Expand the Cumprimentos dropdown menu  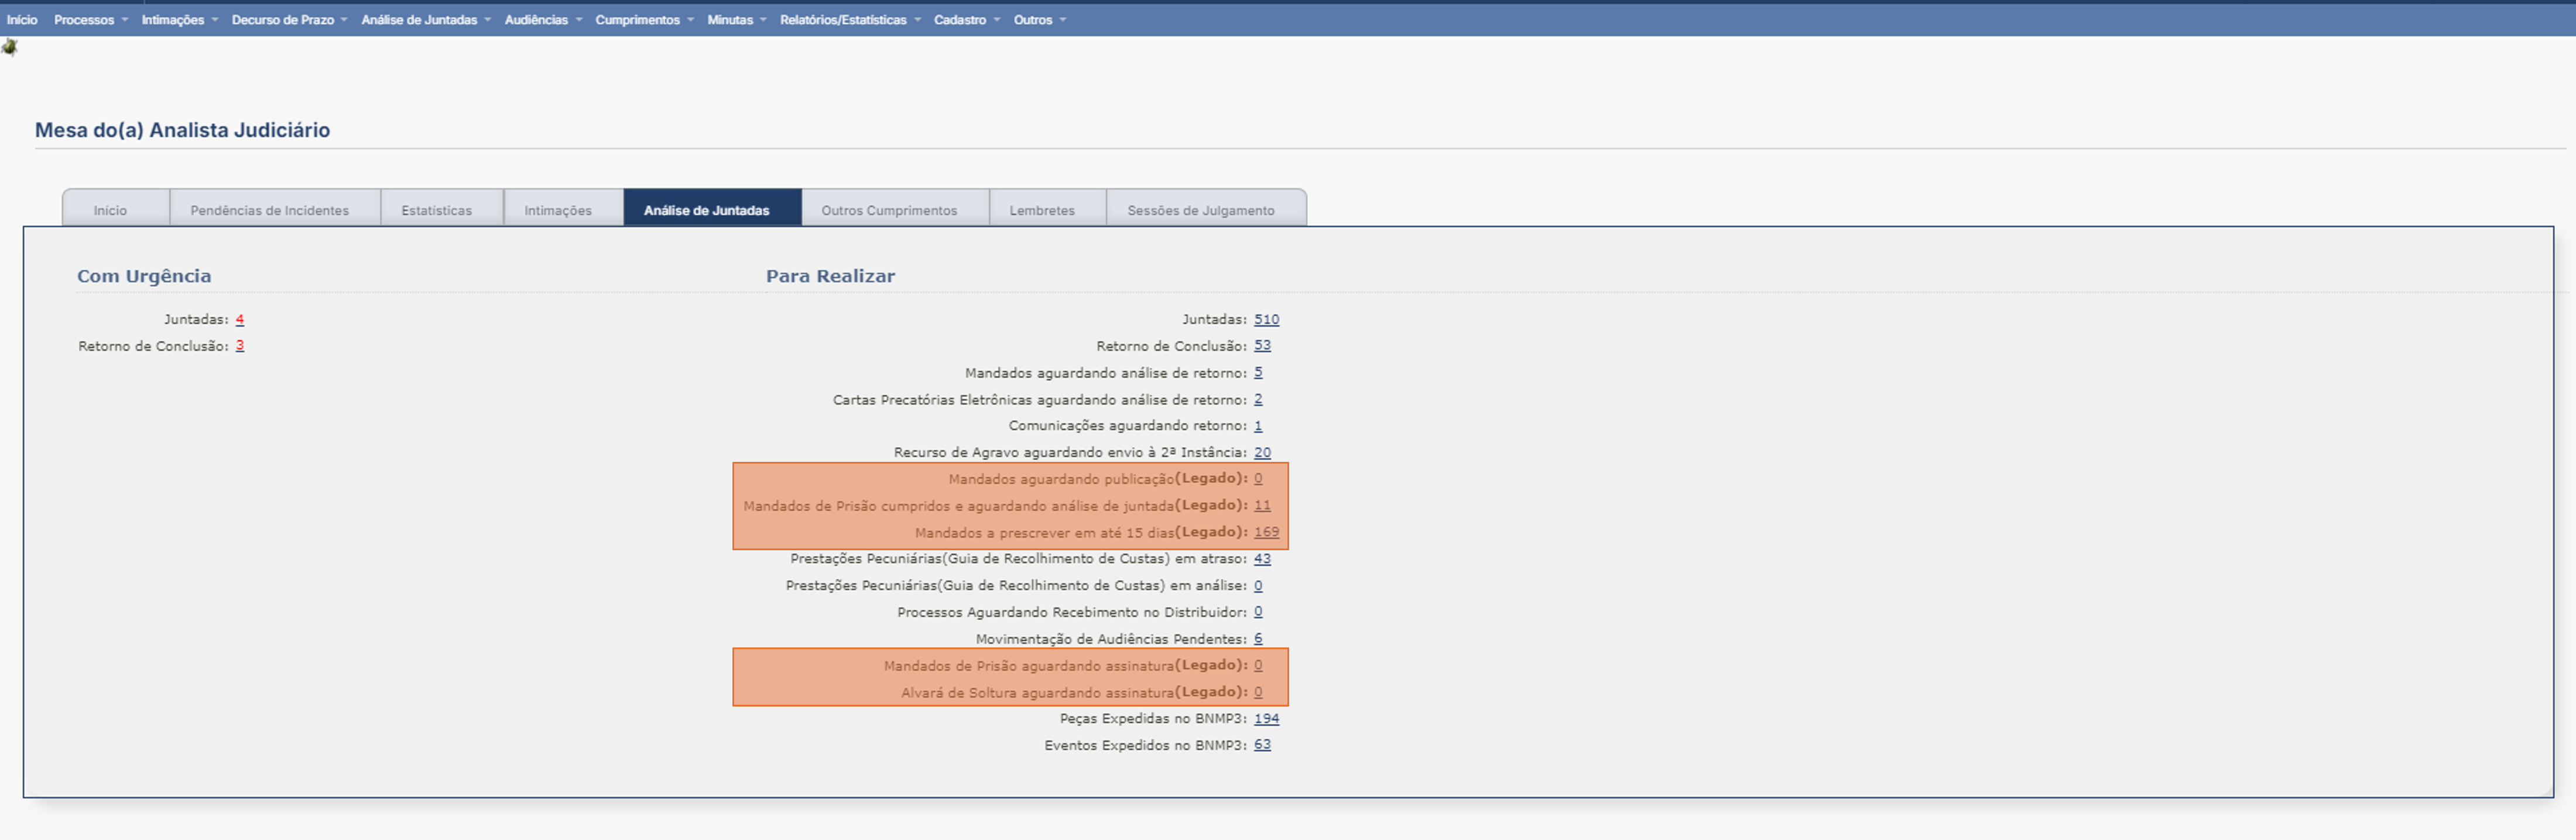[x=644, y=20]
